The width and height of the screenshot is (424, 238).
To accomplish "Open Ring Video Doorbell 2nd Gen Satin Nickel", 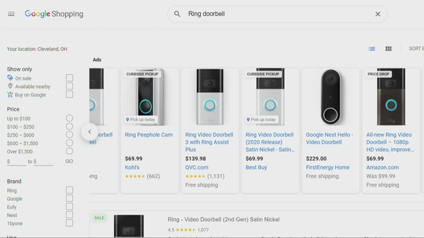I will click(224, 219).
